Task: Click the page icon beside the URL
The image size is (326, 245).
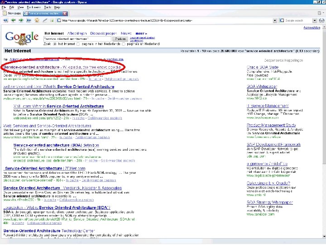Action: pyautogui.click(x=59, y=20)
